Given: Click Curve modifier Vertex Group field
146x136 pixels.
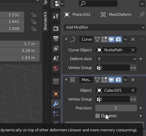Looking at the screenshot, I should (x=112, y=68).
